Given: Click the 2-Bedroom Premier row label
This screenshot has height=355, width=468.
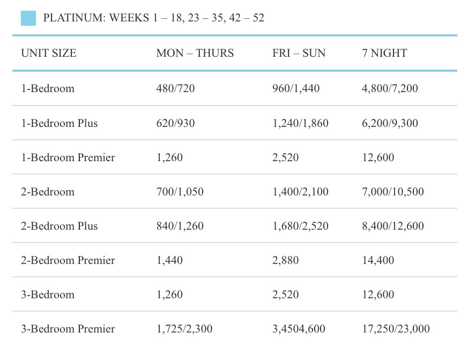Looking at the screenshot, I should [x=68, y=260].
